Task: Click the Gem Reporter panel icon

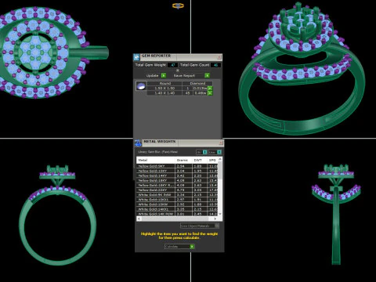Action: tap(136, 56)
